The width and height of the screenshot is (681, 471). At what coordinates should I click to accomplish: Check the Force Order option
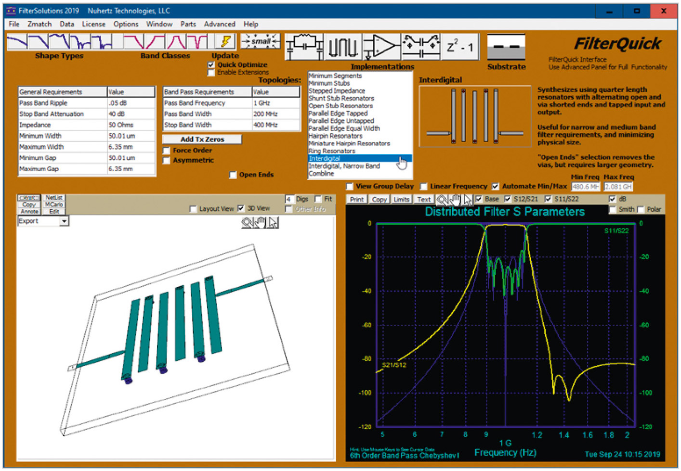[x=167, y=151]
